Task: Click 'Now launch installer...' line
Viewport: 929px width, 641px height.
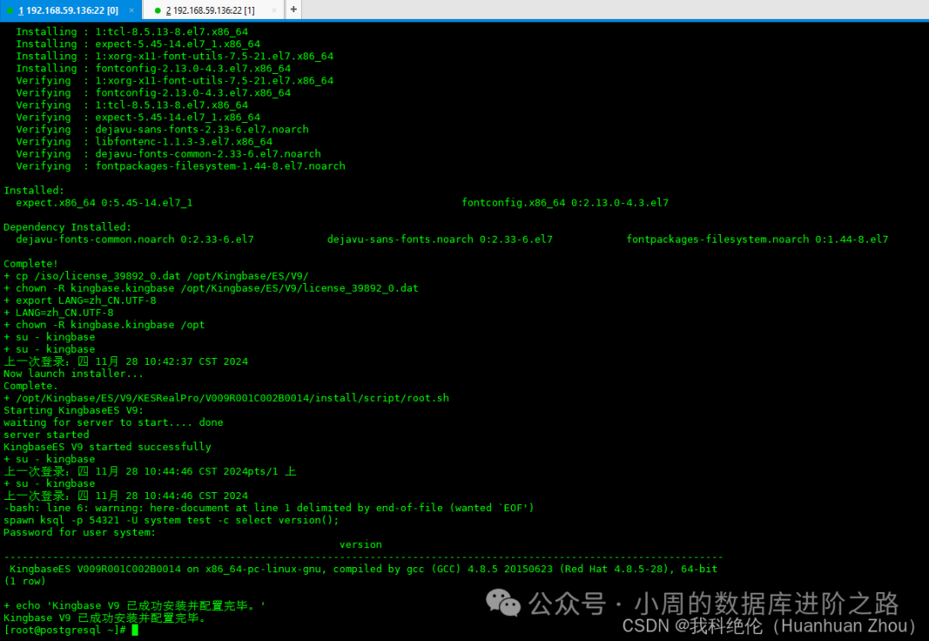Action: [73, 373]
